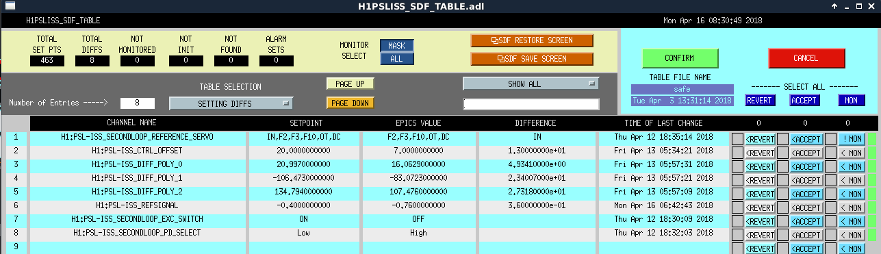Screen dimensions: 881x254
Task: Tick accept checkbox for DIFF_POLY_2 row
Action: coord(783,193)
